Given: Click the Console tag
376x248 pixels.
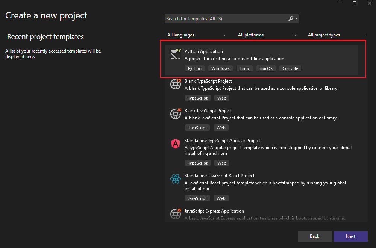Looking at the screenshot, I should 290,68.
